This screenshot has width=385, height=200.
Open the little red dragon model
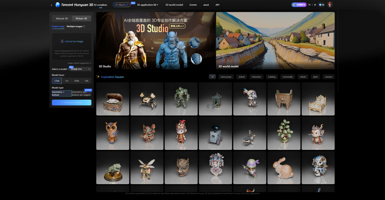pos(318,134)
